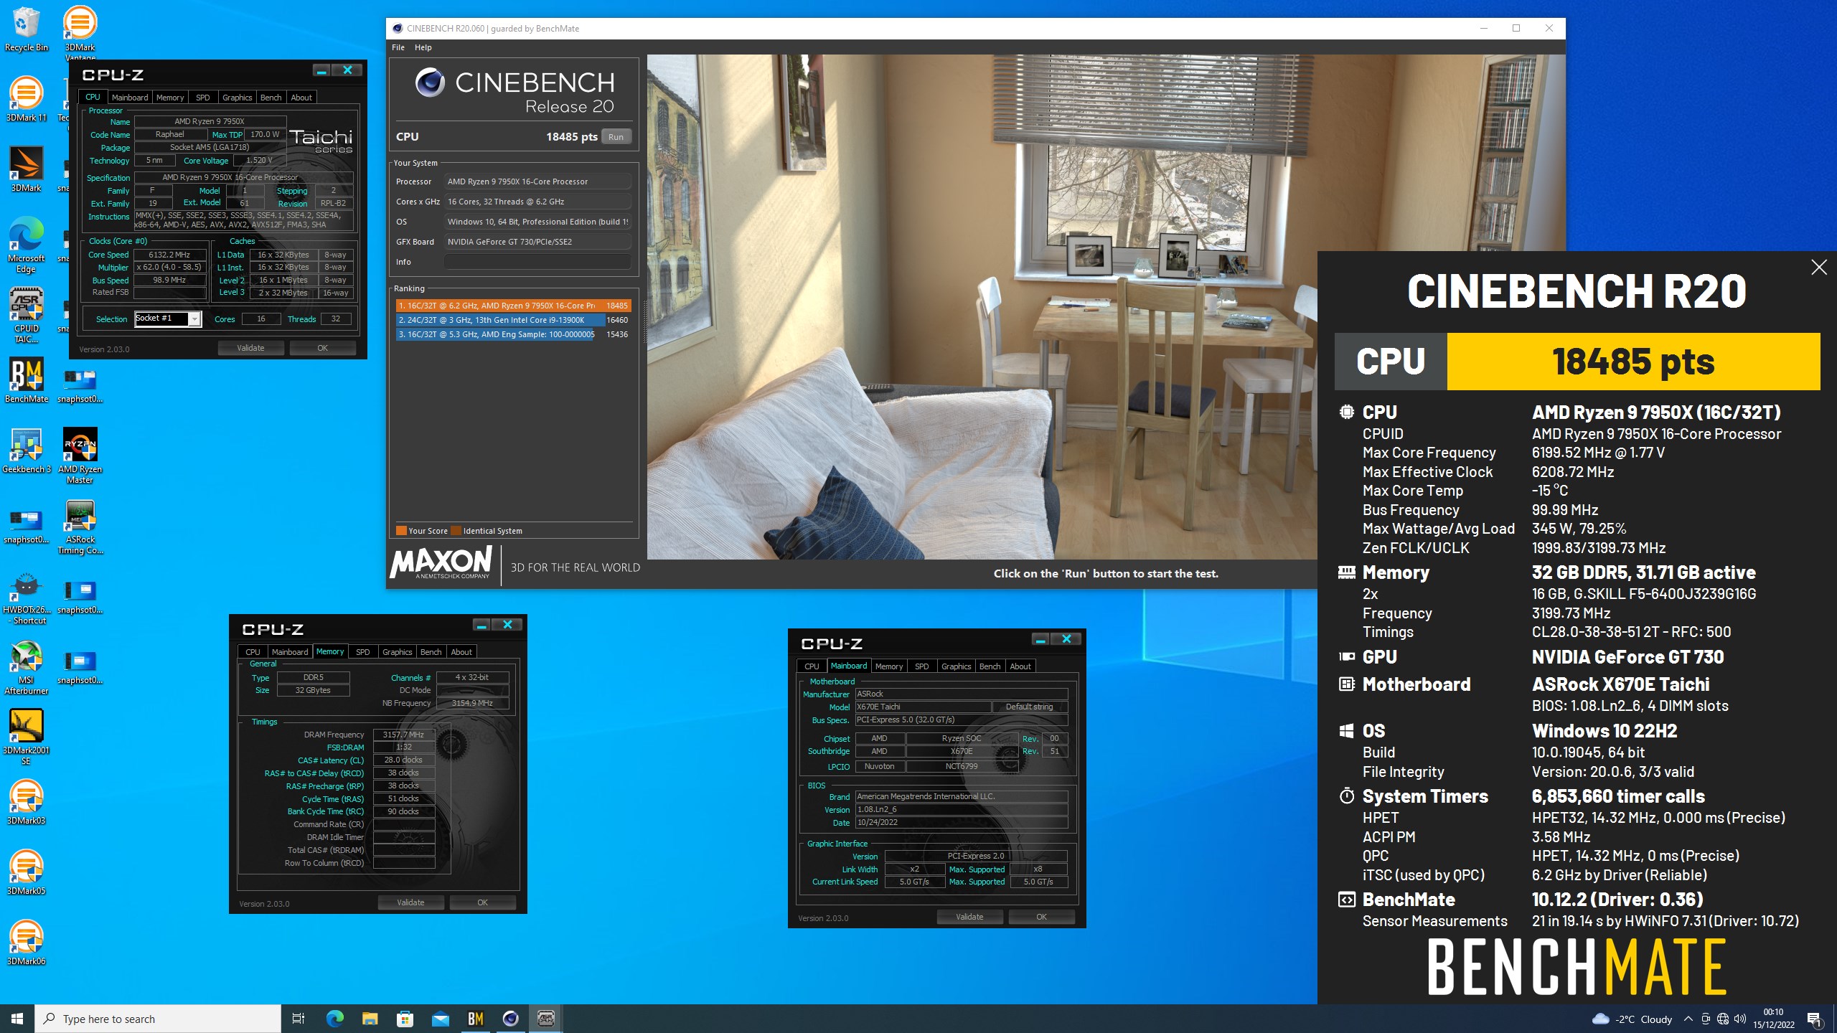Screen dimensions: 1837x1033
Task: Show hidden system tray icons chevron
Action: (1688, 1019)
